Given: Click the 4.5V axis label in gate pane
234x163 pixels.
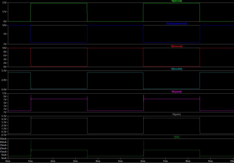Looking at the screenshot, I should click(4, 119).
